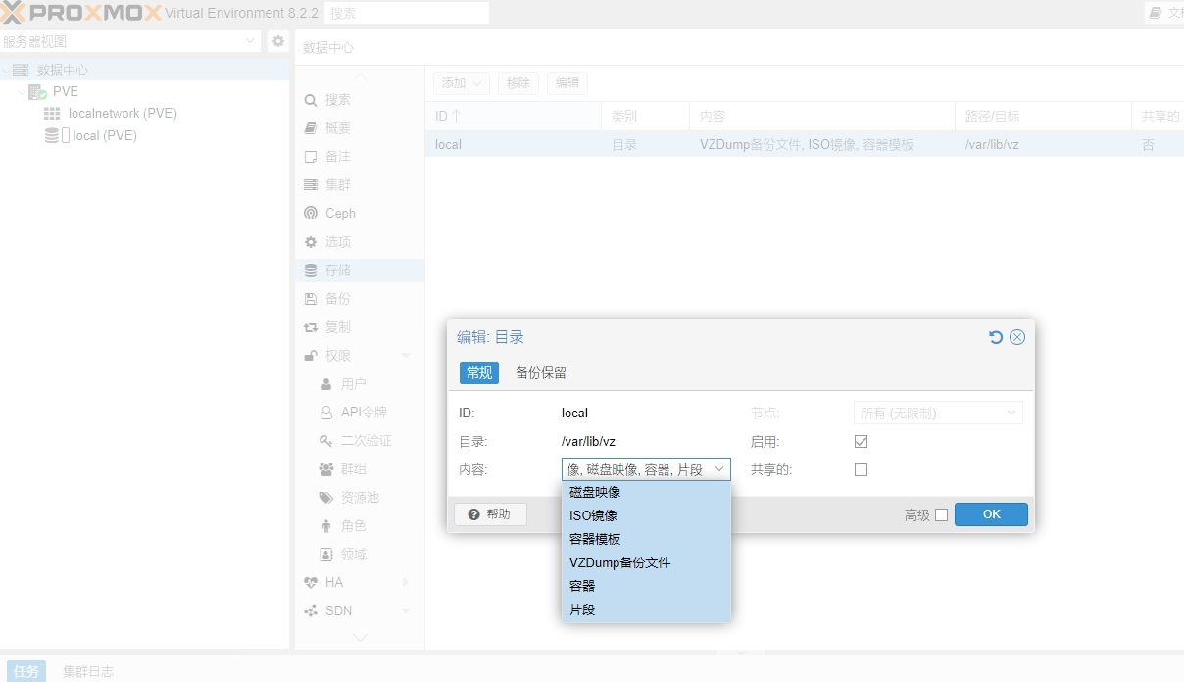Open the 复制 replication menu item

pyautogui.click(x=337, y=326)
